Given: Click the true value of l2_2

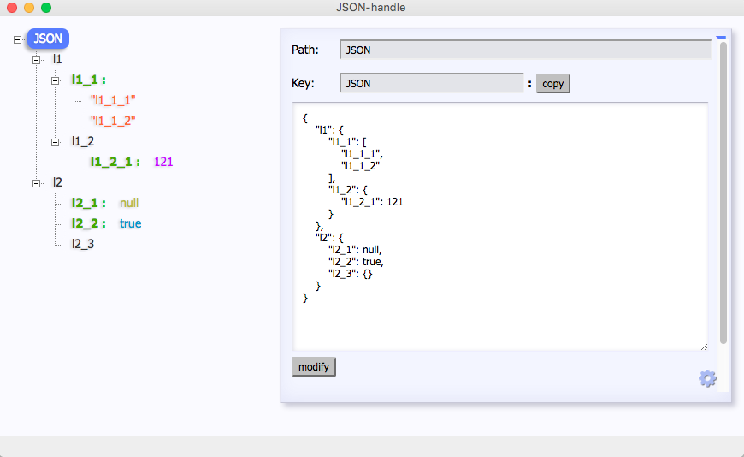Looking at the screenshot, I should click(x=131, y=223).
